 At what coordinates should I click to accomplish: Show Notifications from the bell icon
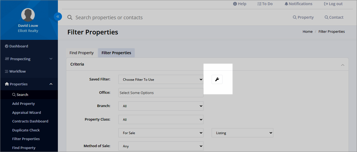click(x=298, y=4)
